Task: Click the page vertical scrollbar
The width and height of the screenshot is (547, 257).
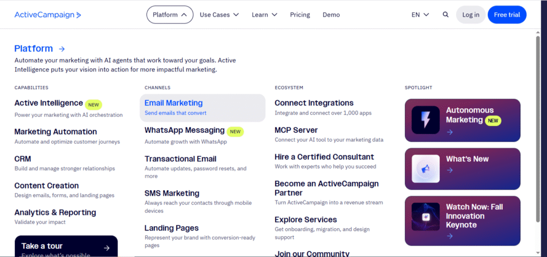Action: [x=538, y=129]
